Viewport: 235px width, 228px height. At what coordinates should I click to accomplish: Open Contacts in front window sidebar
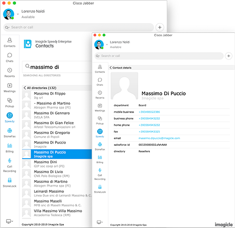[x=100, y=69]
